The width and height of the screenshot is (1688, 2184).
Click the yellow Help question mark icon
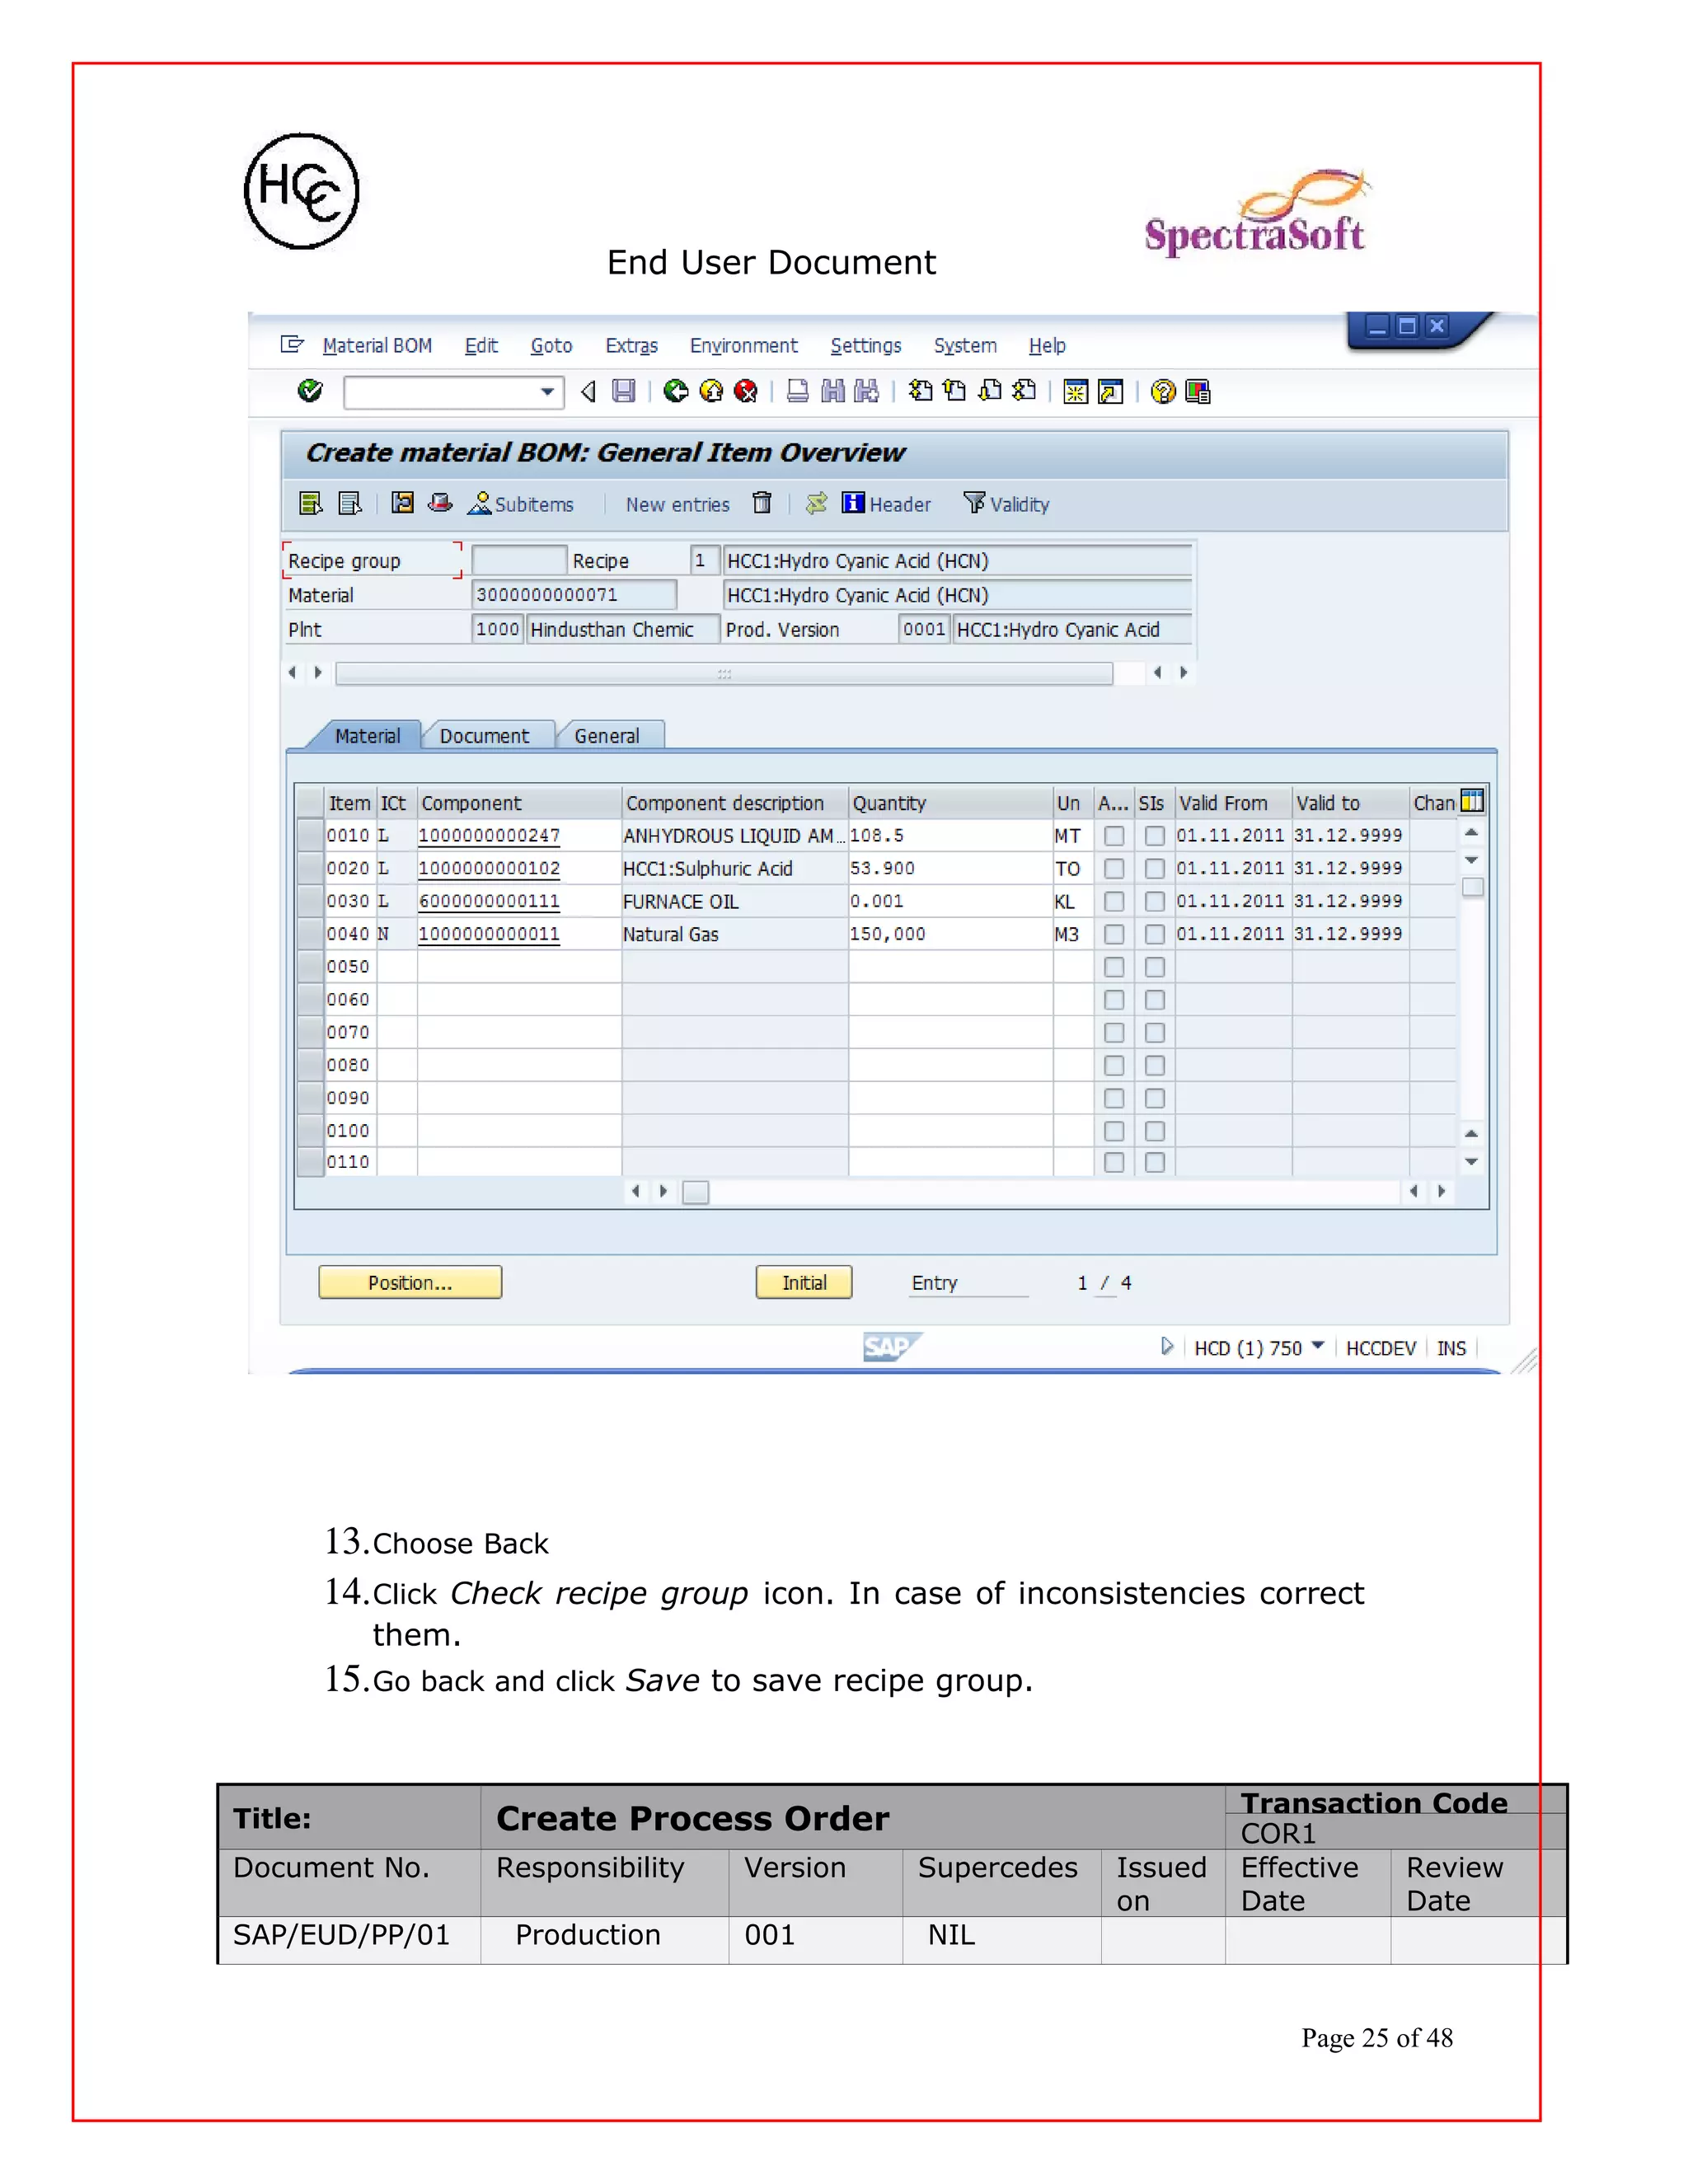(x=1163, y=392)
